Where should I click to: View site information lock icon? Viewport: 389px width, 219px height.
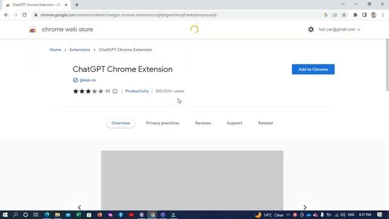tap(36, 15)
